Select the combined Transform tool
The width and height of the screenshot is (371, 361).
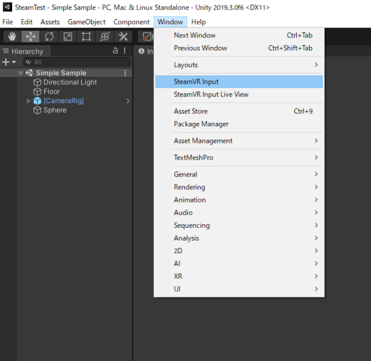click(105, 37)
